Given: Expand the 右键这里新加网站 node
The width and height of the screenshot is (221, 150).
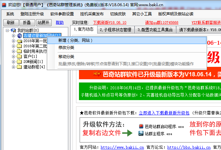Looking at the screenshot, I should point(14,36).
